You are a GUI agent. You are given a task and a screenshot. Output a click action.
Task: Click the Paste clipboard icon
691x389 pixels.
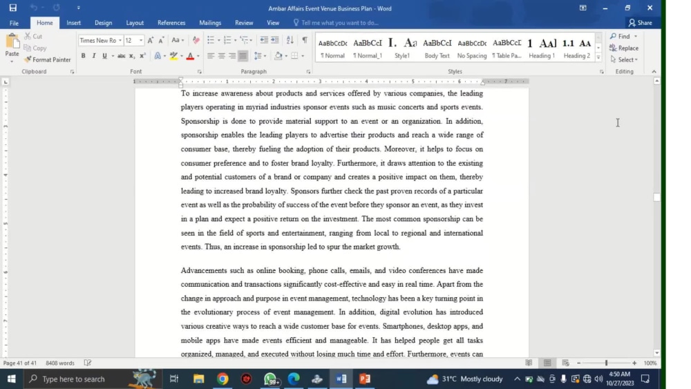(12, 42)
